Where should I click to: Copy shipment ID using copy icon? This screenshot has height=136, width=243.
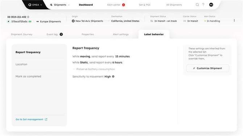[28, 17]
